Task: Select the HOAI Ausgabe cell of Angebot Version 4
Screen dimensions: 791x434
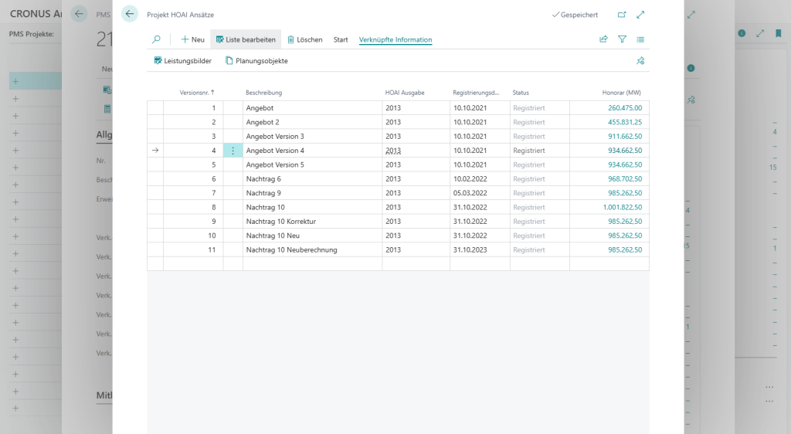Action: click(x=416, y=151)
